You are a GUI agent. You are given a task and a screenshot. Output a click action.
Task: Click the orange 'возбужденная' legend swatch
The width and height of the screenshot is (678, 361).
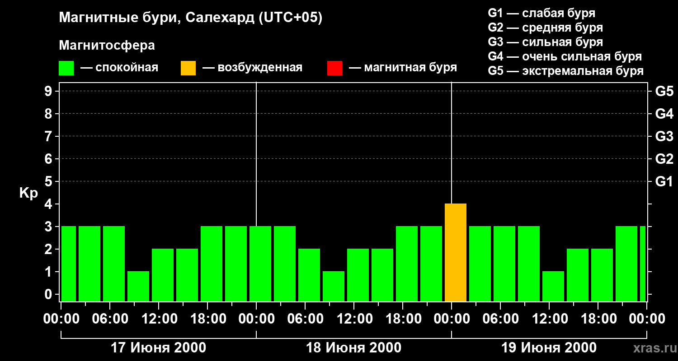188,68
